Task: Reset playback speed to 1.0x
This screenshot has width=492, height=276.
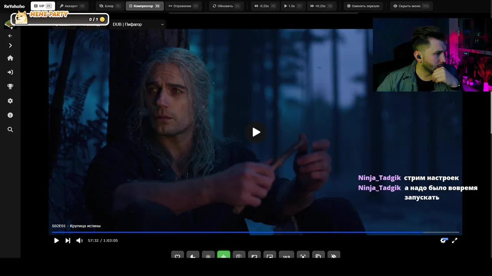Action: 293,6
